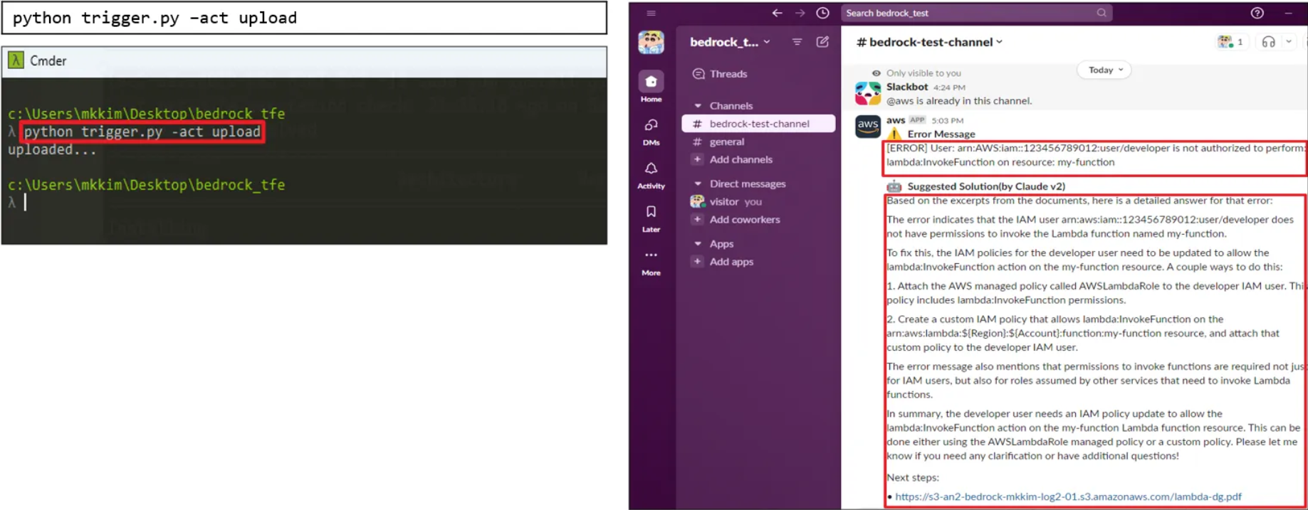Click the Only visible to you eye icon
The height and width of the screenshot is (510, 1308).
point(877,73)
